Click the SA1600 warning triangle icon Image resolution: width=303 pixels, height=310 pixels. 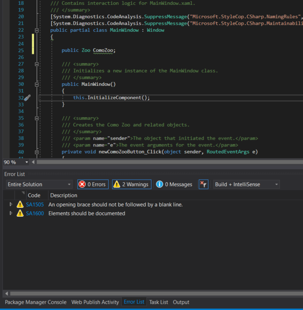[20, 213]
